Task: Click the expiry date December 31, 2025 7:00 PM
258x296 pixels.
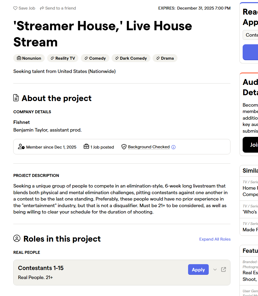Action: click(204, 8)
